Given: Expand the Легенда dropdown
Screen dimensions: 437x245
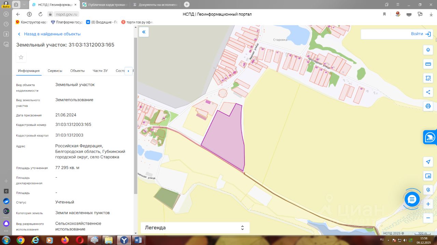Looking at the screenshot, I should [195, 228].
